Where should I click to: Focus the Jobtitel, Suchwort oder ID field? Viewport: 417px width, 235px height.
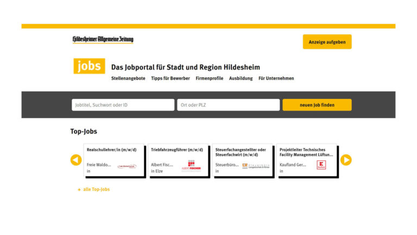point(123,105)
